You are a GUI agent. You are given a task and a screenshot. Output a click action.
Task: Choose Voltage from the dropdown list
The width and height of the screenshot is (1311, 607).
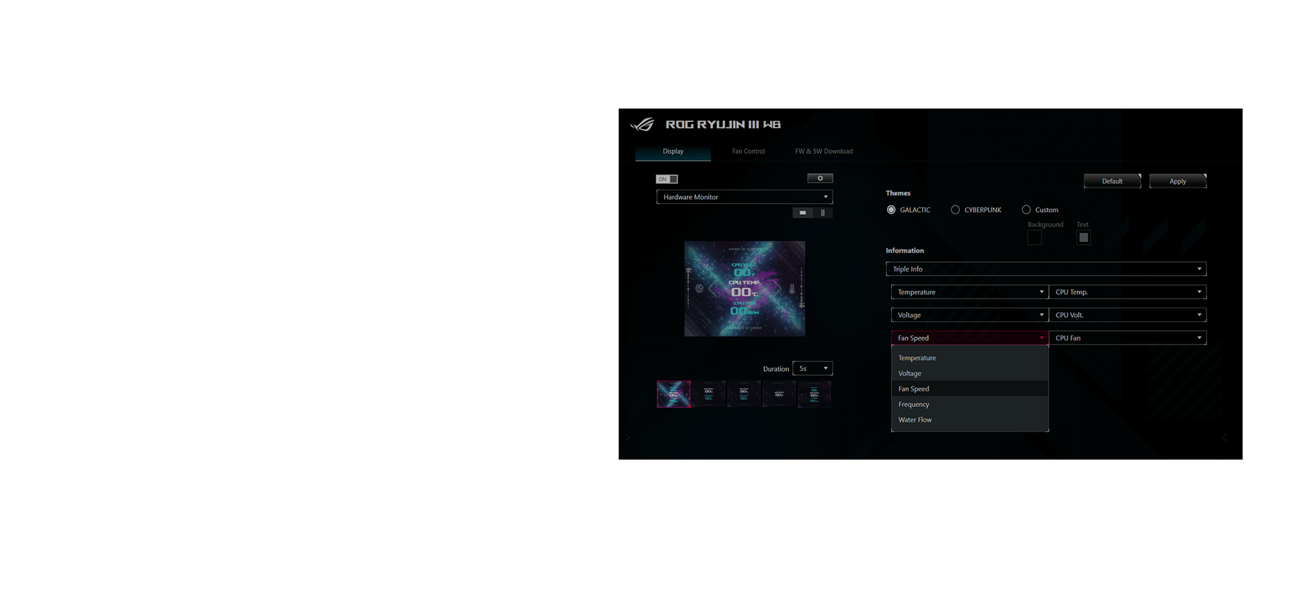tap(970, 374)
